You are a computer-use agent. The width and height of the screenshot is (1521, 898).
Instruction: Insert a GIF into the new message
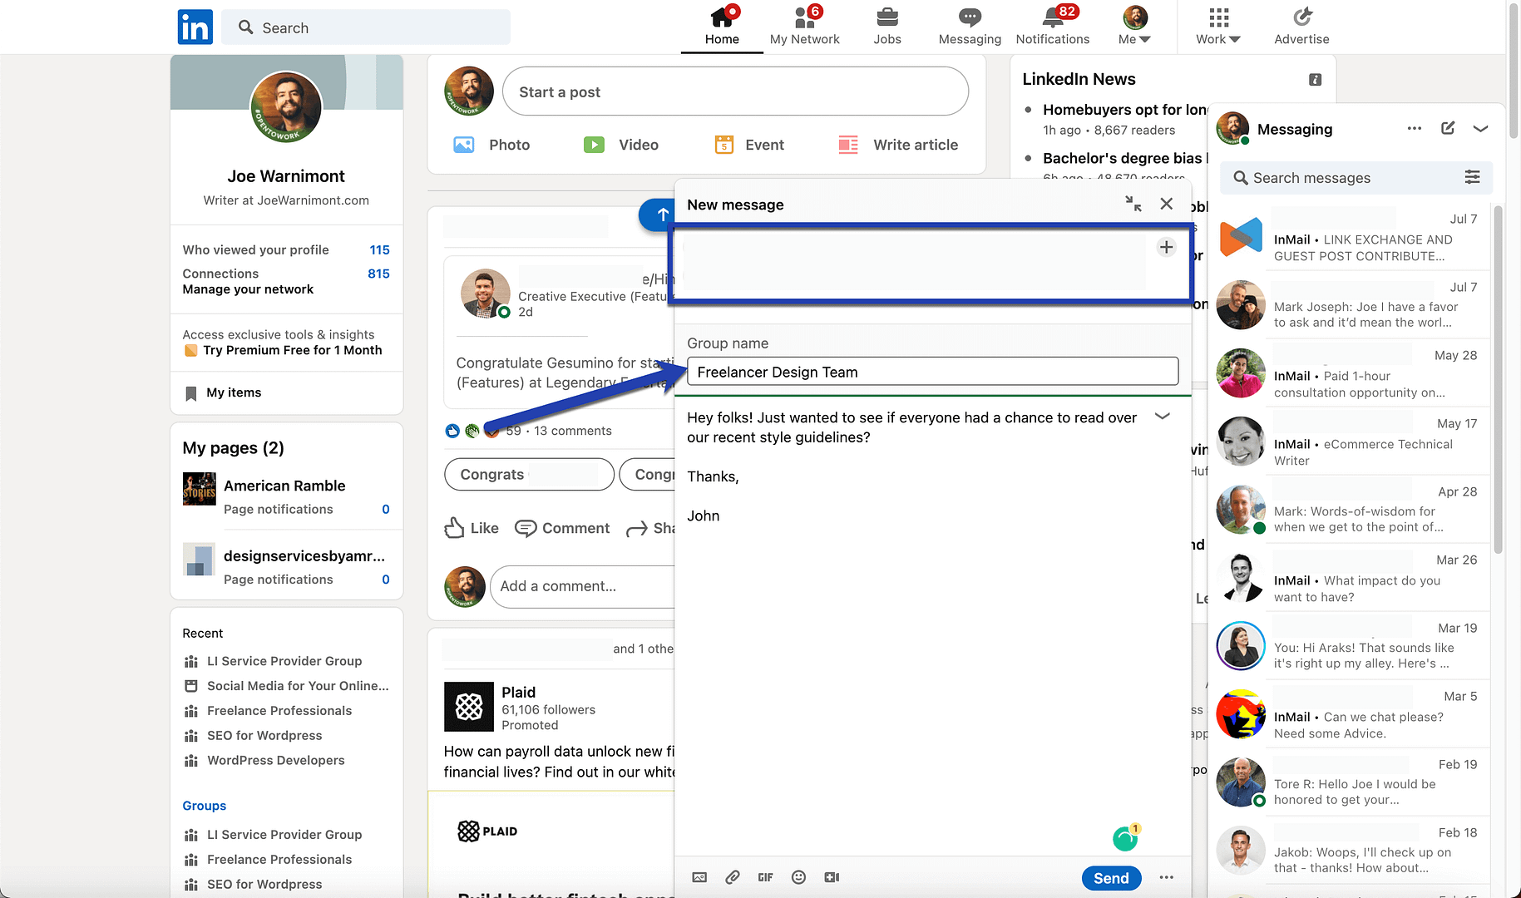pos(765,877)
